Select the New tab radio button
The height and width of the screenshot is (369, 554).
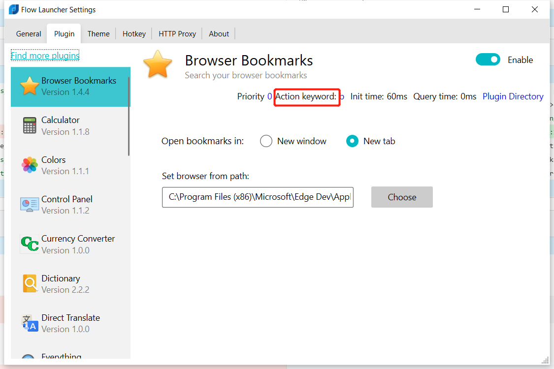pyautogui.click(x=352, y=141)
